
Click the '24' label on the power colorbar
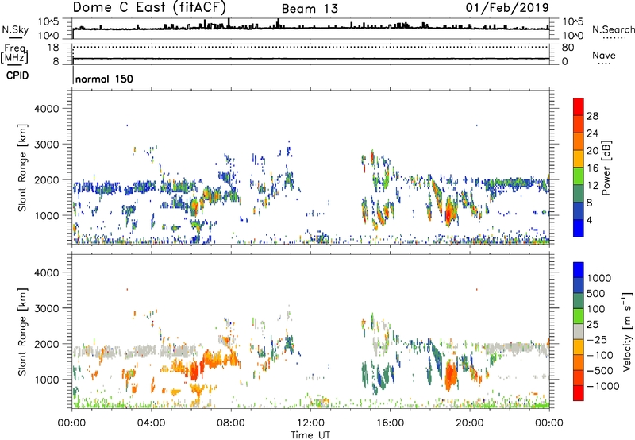pos(592,133)
